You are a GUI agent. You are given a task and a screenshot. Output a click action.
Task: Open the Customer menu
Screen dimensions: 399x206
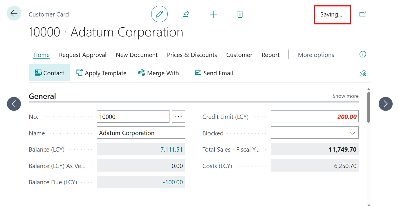(x=239, y=55)
